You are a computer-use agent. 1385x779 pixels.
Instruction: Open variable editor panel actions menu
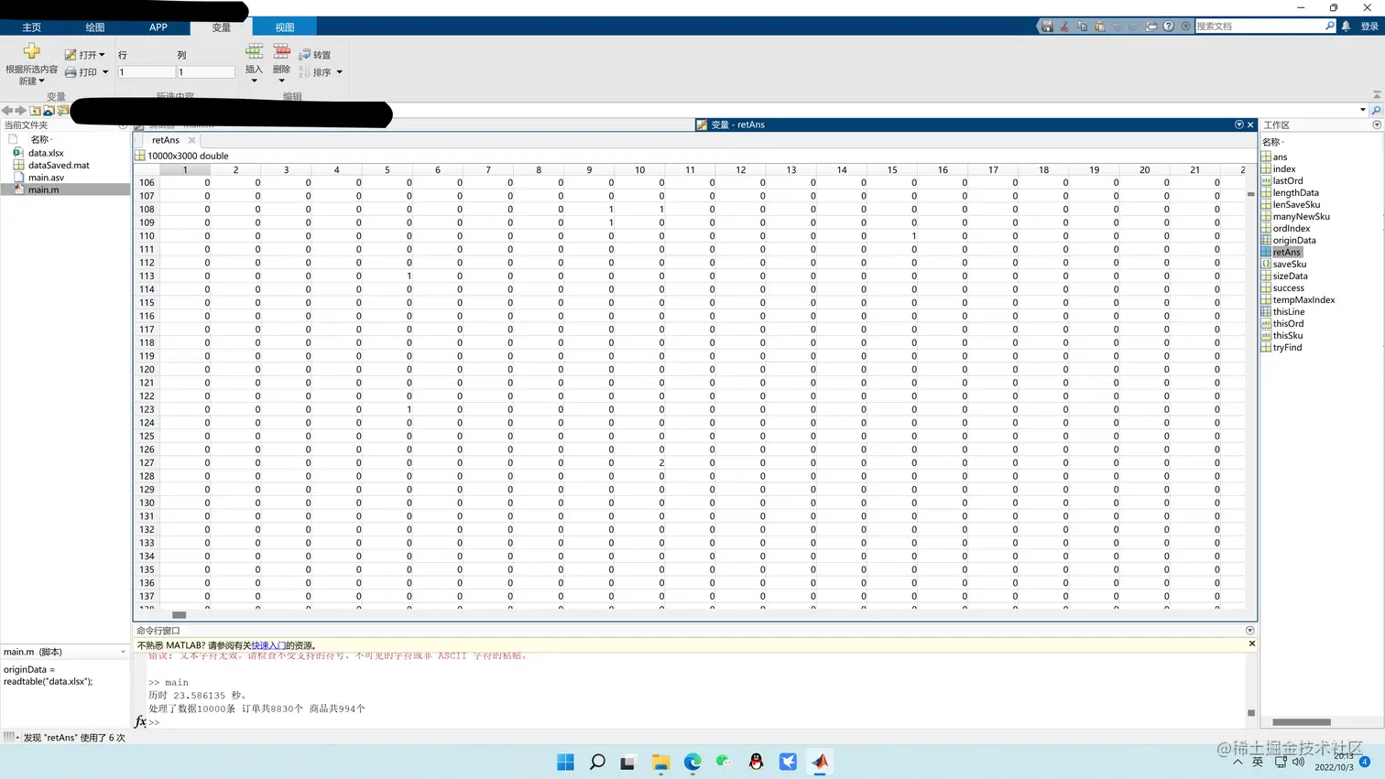pyautogui.click(x=1239, y=124)
